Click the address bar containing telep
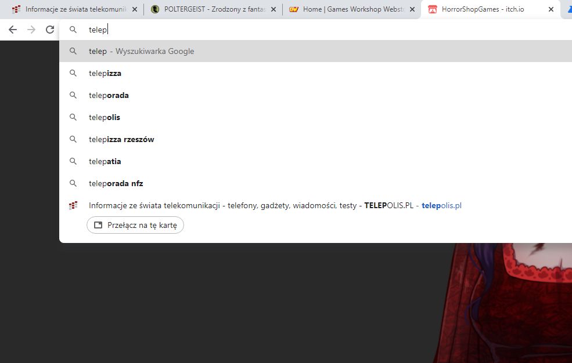Image resolution: width=572 pixels, height=363 pixels. 290,30
